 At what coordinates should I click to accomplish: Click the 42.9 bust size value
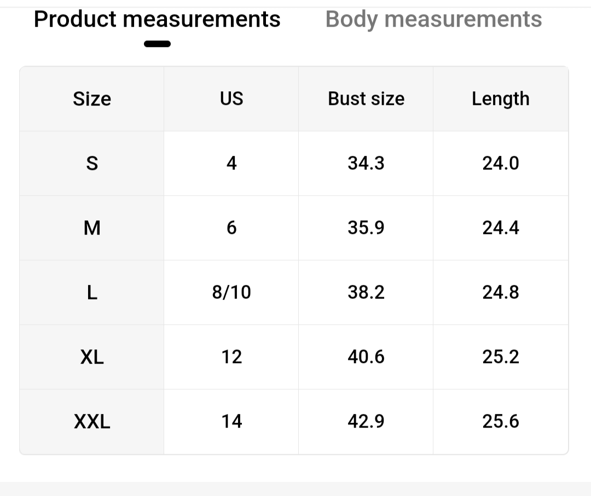pos(366,422)
